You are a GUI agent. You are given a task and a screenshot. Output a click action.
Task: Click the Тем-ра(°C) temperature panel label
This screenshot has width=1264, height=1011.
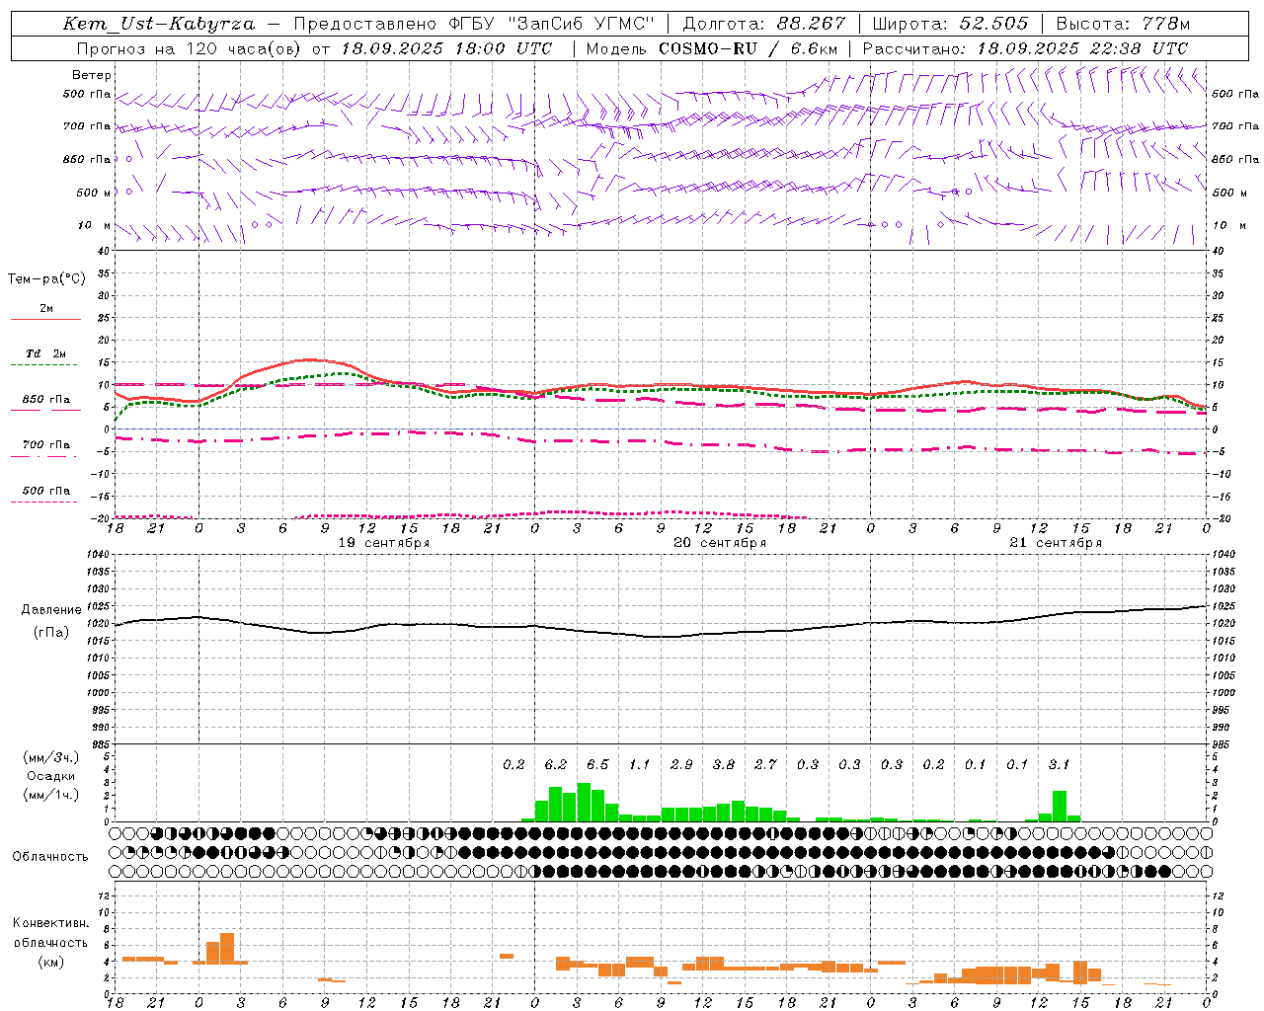coord(46,279)
